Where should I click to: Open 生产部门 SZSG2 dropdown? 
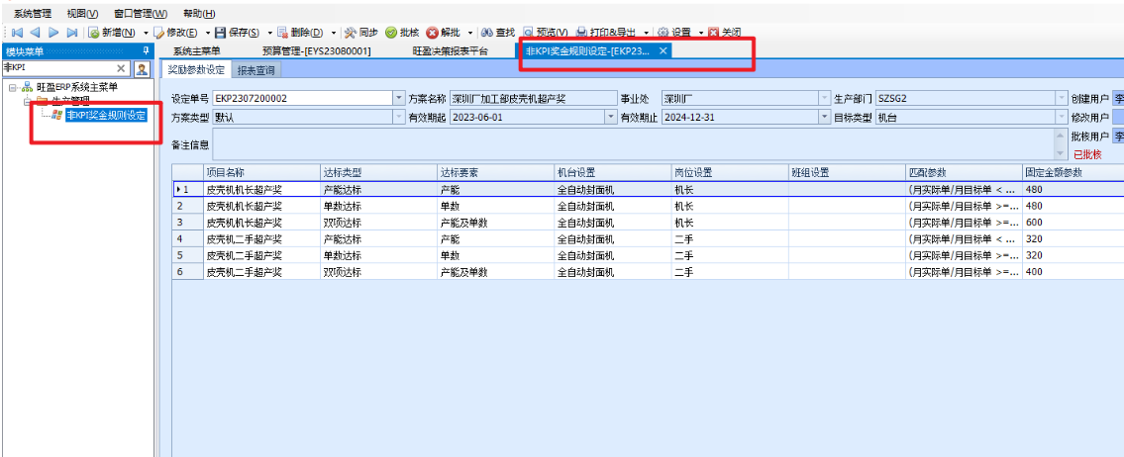click(x=1061, y=98)
